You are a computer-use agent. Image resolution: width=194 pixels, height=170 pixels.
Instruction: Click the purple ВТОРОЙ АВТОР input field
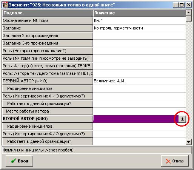136,119
